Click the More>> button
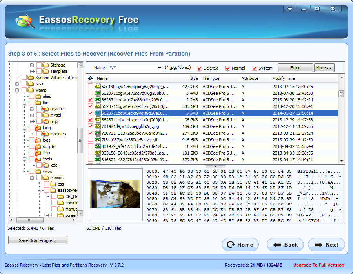Image resolution: width=353 pixels, height=274 pixels. pyautogui.click(x=324, y=68)
